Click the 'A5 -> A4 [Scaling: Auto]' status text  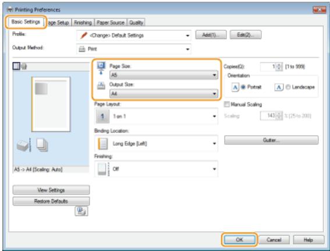[x=38, y=169]
